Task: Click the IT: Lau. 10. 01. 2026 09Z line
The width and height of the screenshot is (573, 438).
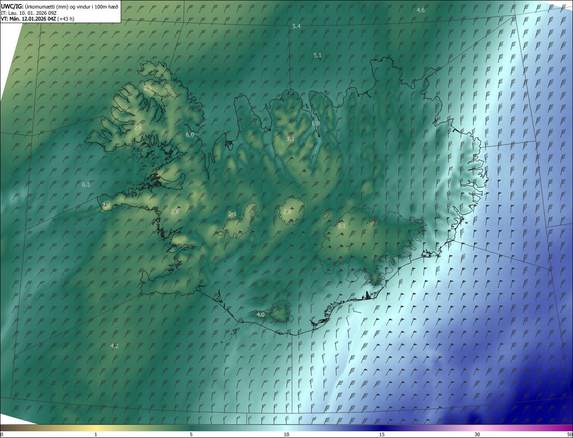Action: tap(29, 13)
